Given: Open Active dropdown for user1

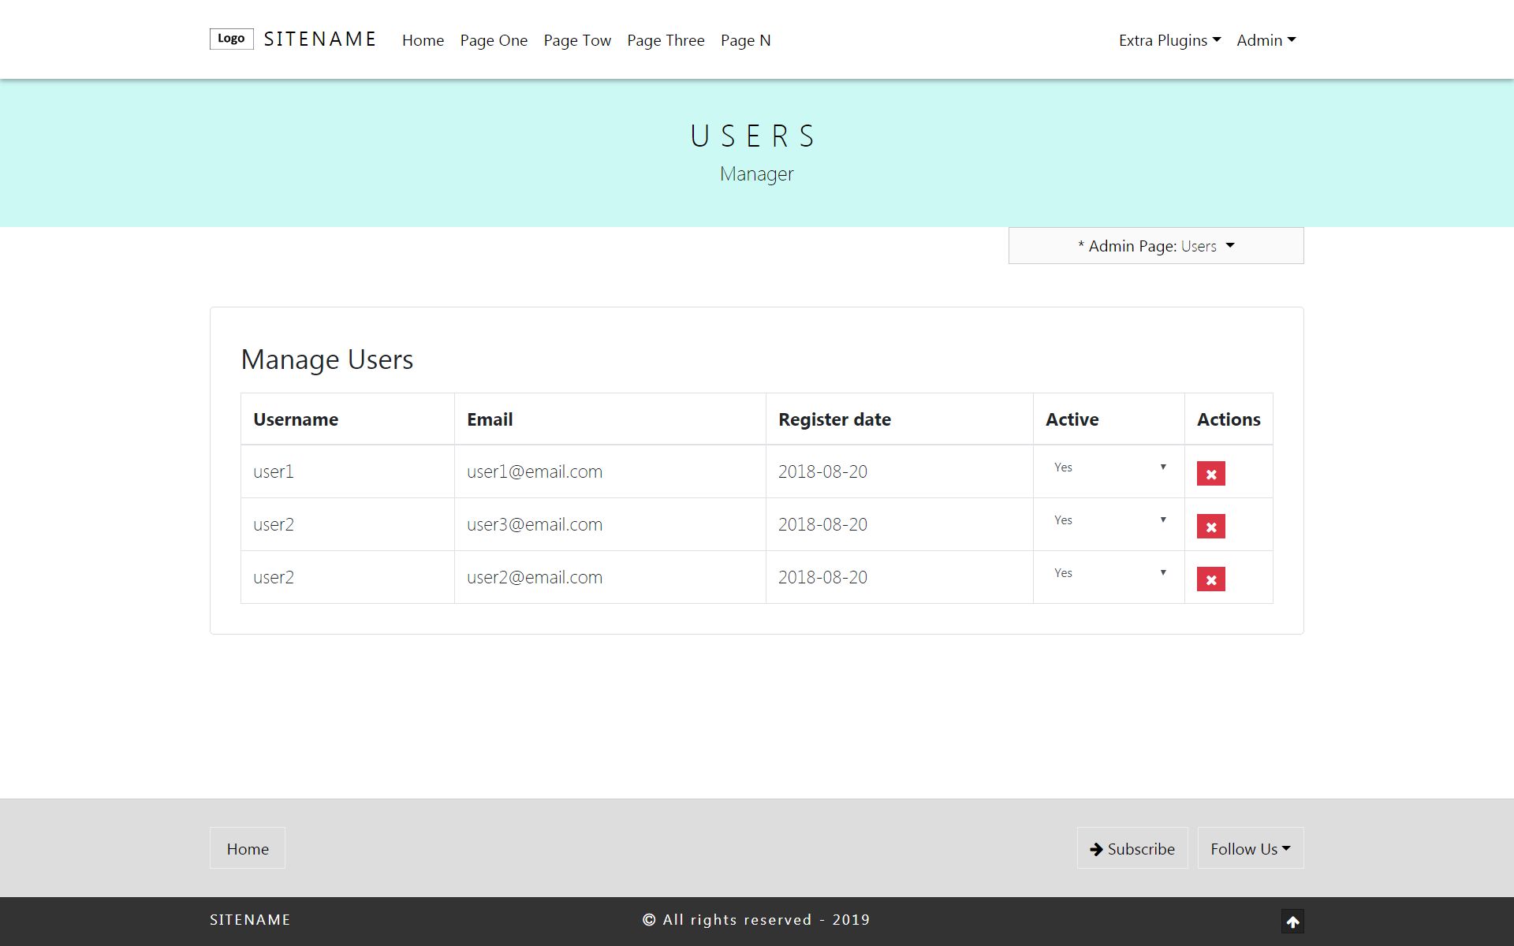Looking at the screenshot, I should pos(1109,467).
